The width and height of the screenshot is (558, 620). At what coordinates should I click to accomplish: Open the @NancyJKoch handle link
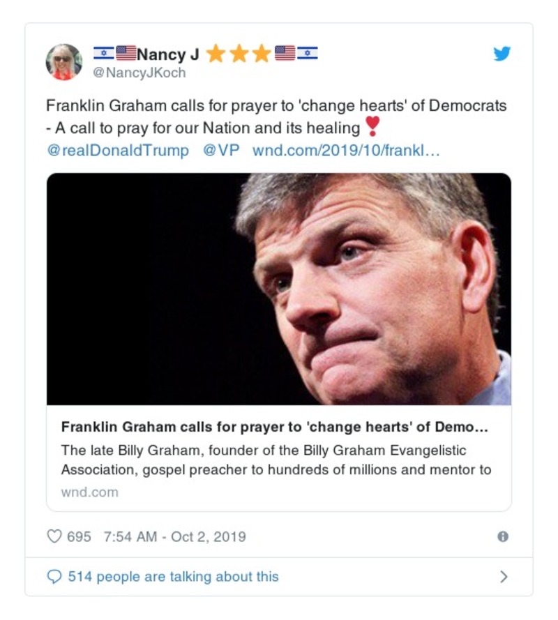(x=139, y=72)
